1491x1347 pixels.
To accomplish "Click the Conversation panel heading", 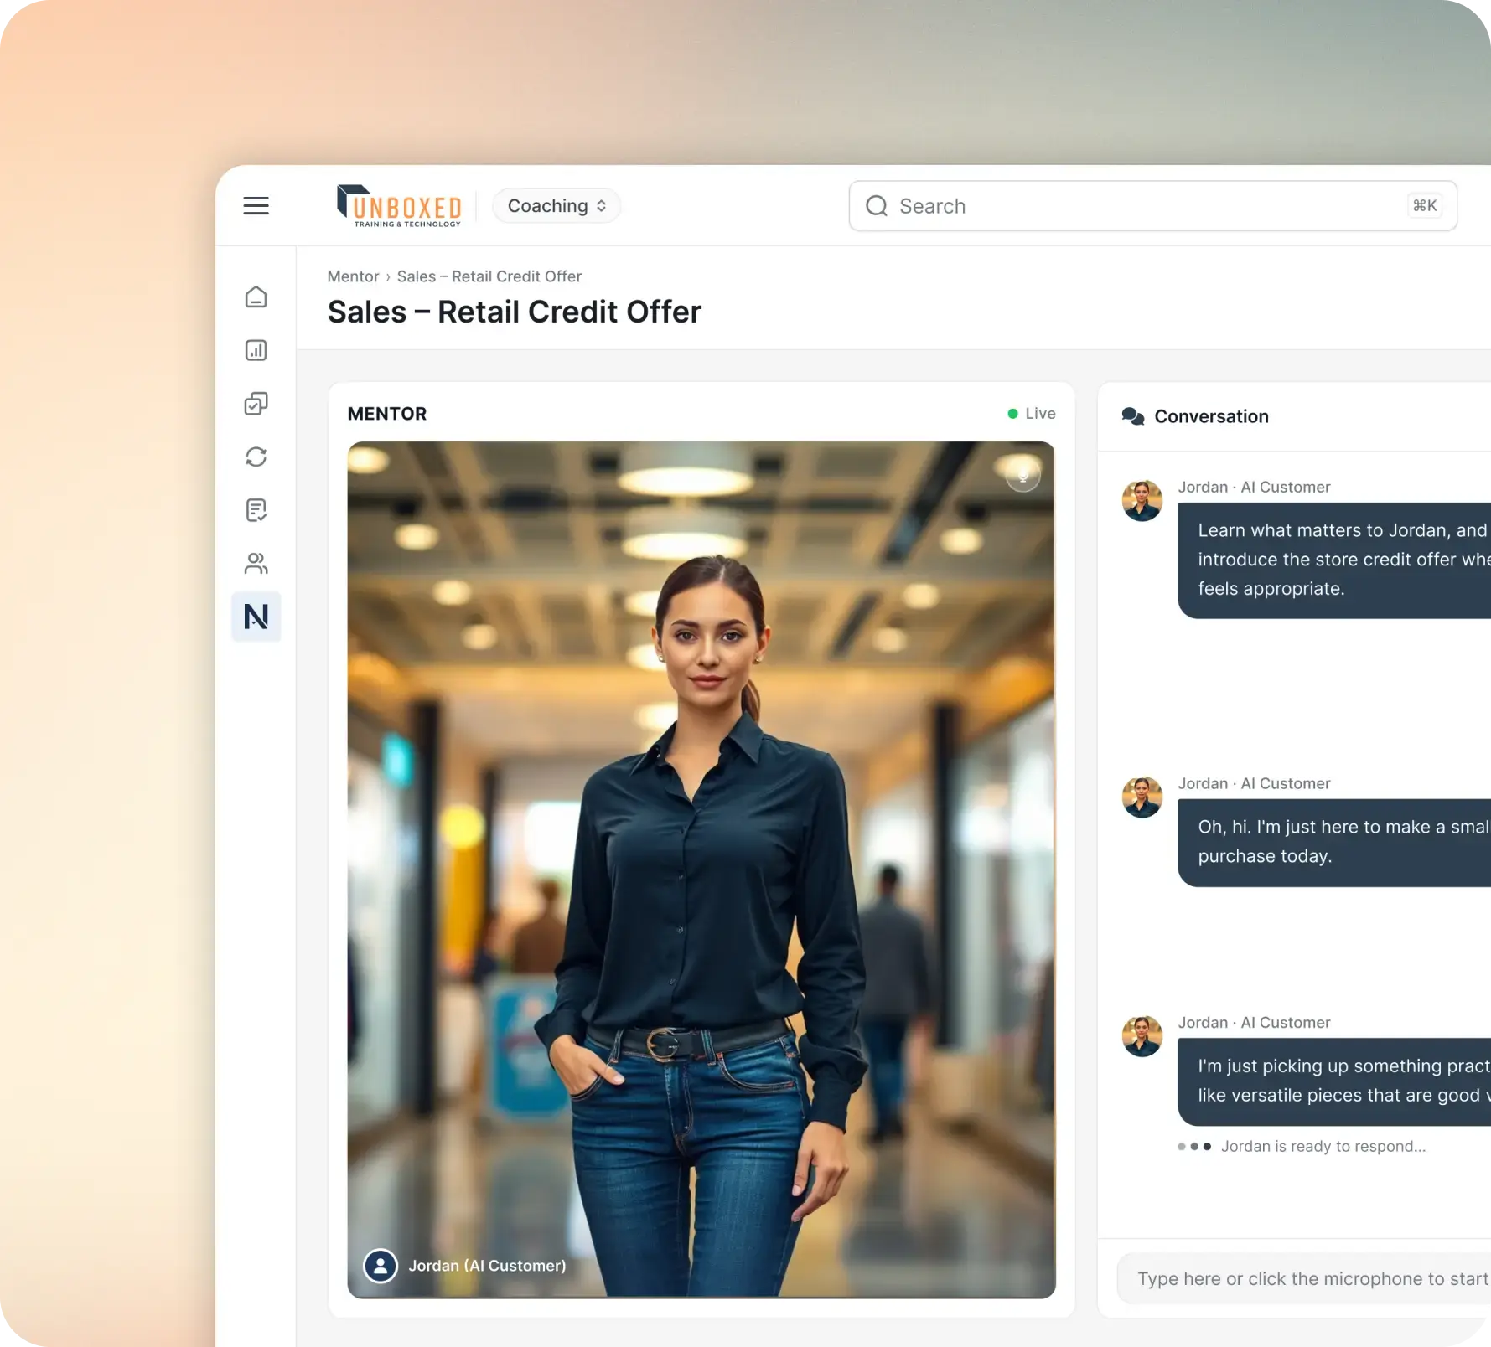I will click(x=1212, y=416).
